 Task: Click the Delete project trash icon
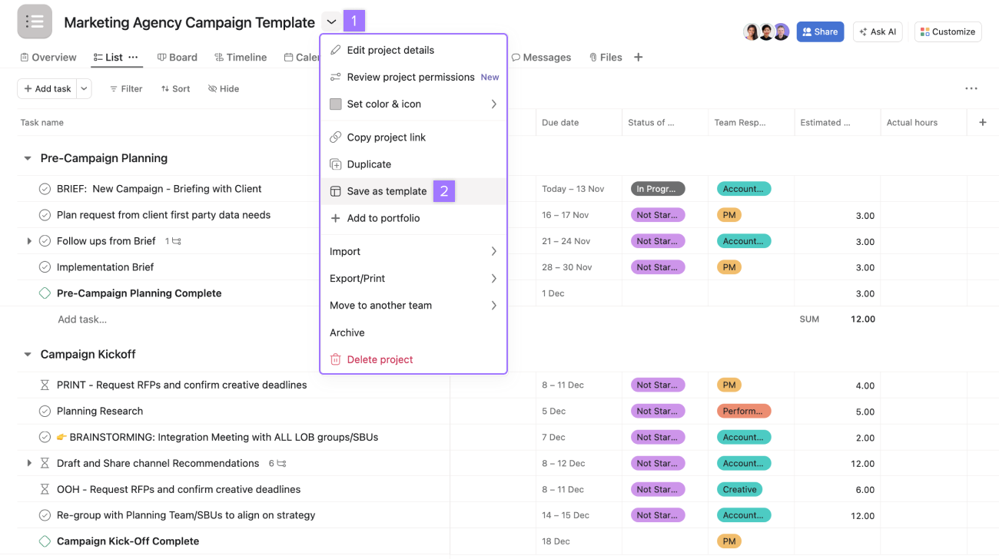(335, 359)
